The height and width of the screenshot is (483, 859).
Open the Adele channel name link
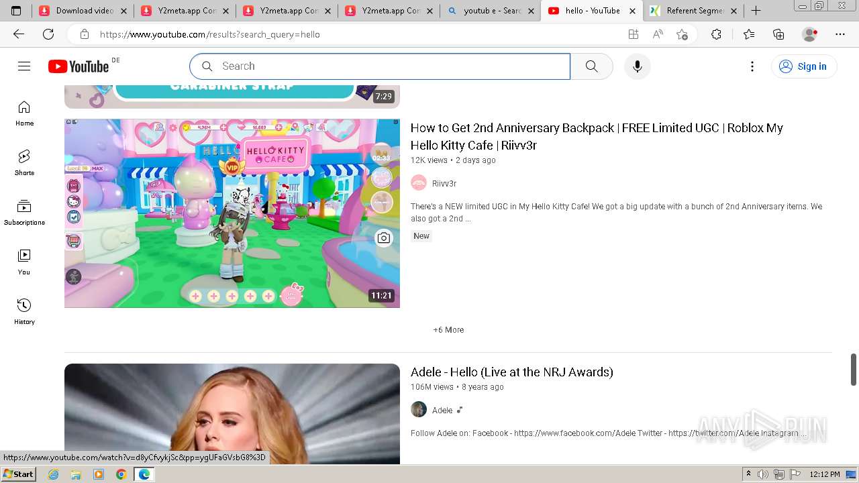[x=442, y=410]
